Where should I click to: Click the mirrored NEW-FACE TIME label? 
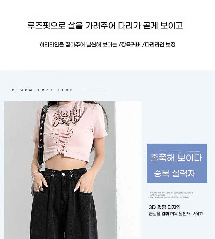click(42, 90)
